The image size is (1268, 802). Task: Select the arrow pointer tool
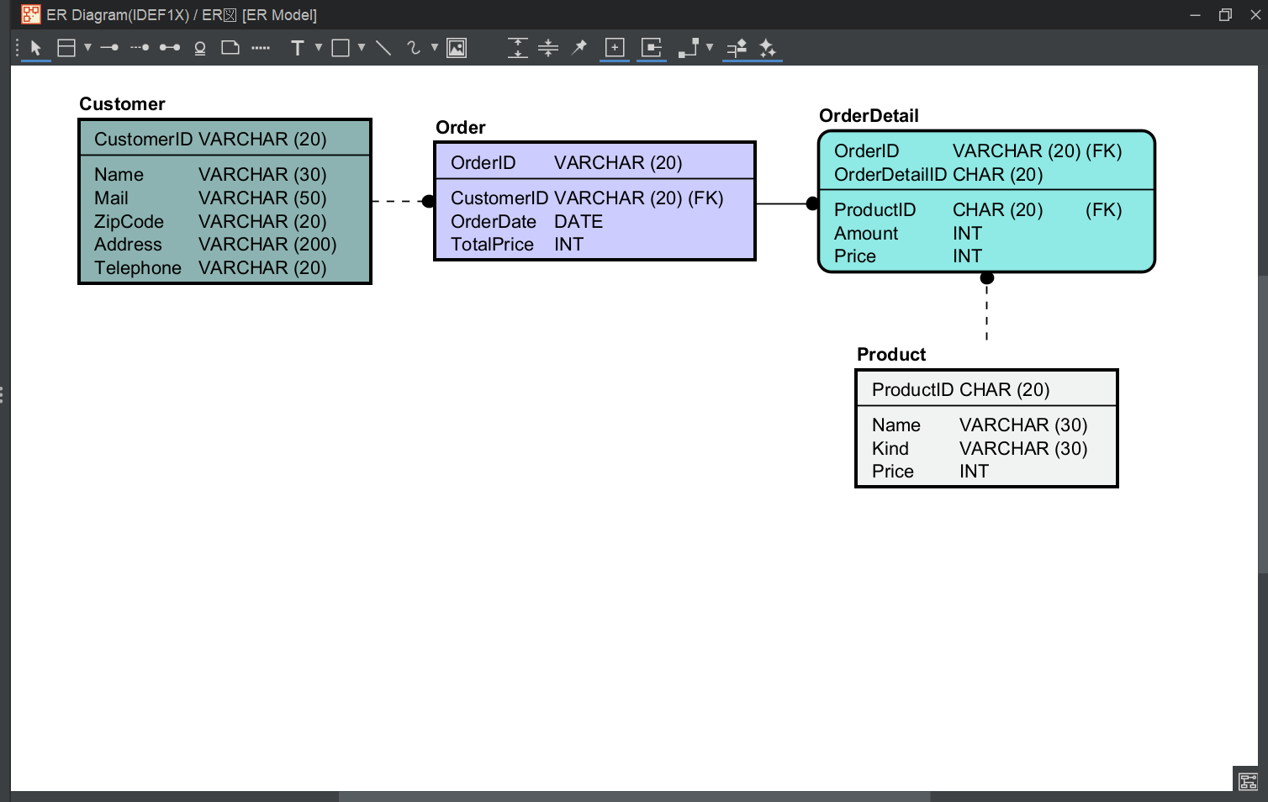[35, 48]
